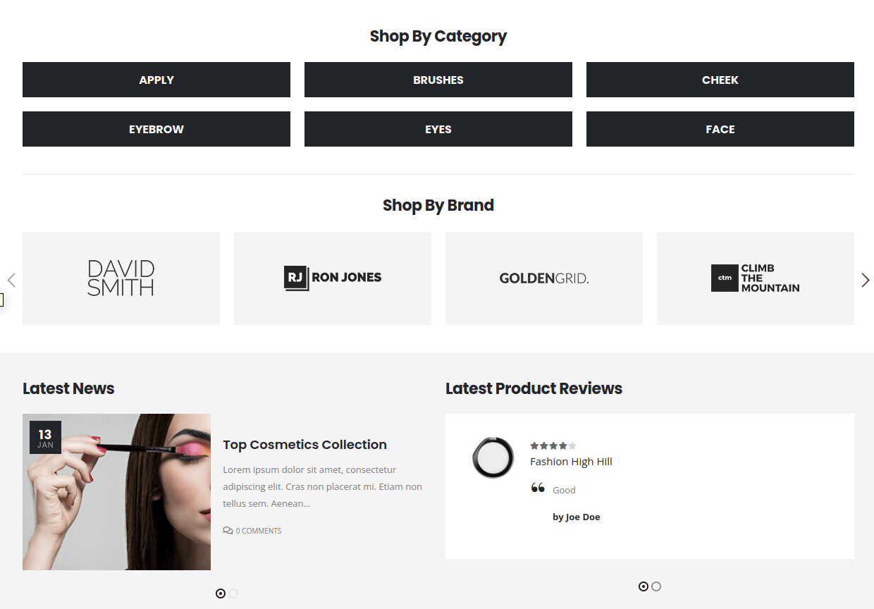The width and height of the screenshot is (874, 609).
Task: Open the Eyebrow category
Action: coord(156,129)
